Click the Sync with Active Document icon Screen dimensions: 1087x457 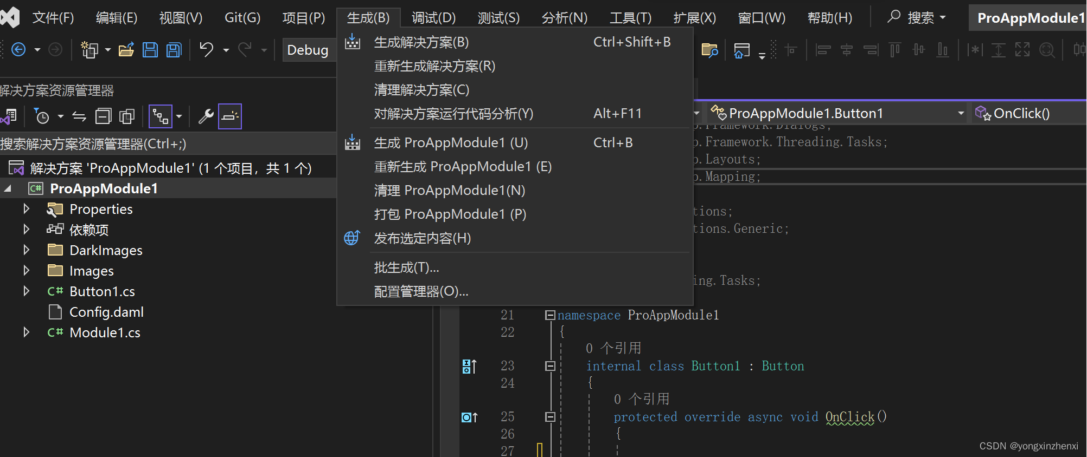point(79,116)
